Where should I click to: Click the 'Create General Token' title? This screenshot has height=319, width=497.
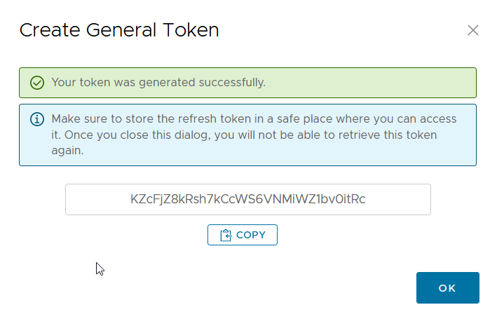click(119, 30)
